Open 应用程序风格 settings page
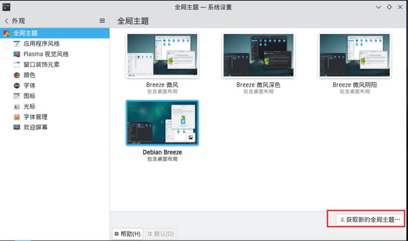Viewport: 408px width, 241px height. (55, 44)
